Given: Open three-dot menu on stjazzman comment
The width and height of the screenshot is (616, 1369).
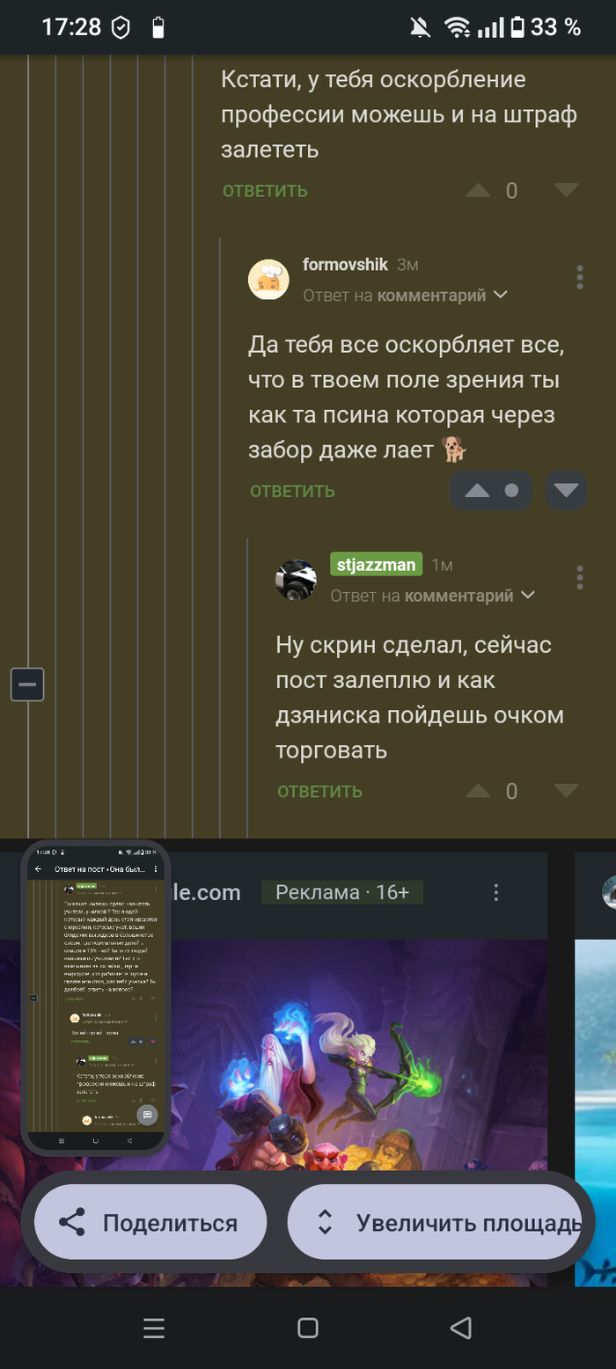Looking at the screenshot, I should click(580, 578).
